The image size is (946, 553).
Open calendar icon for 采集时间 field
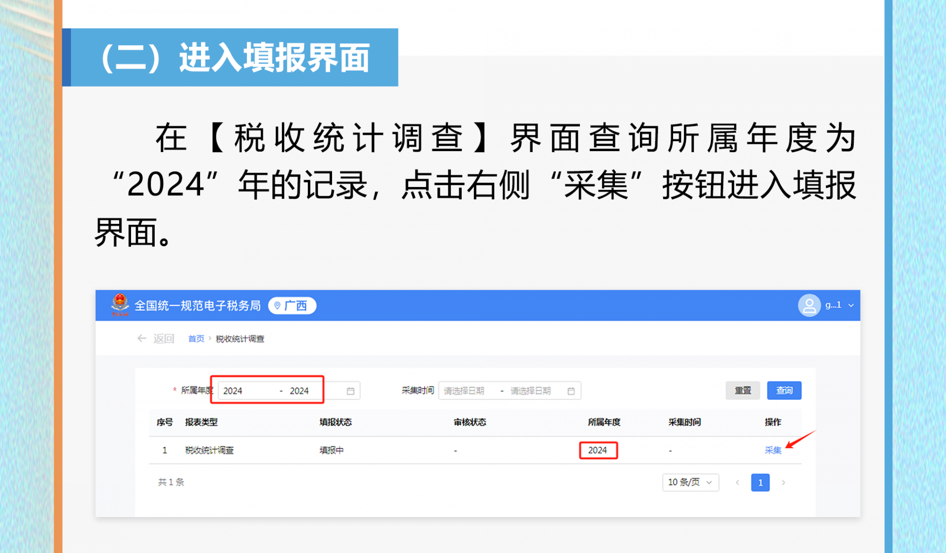pyautogui.click(x=571, y=391)
